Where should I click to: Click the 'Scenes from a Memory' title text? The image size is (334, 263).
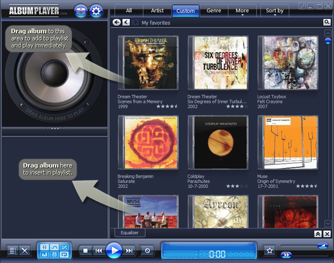click(x=140, y=101)
